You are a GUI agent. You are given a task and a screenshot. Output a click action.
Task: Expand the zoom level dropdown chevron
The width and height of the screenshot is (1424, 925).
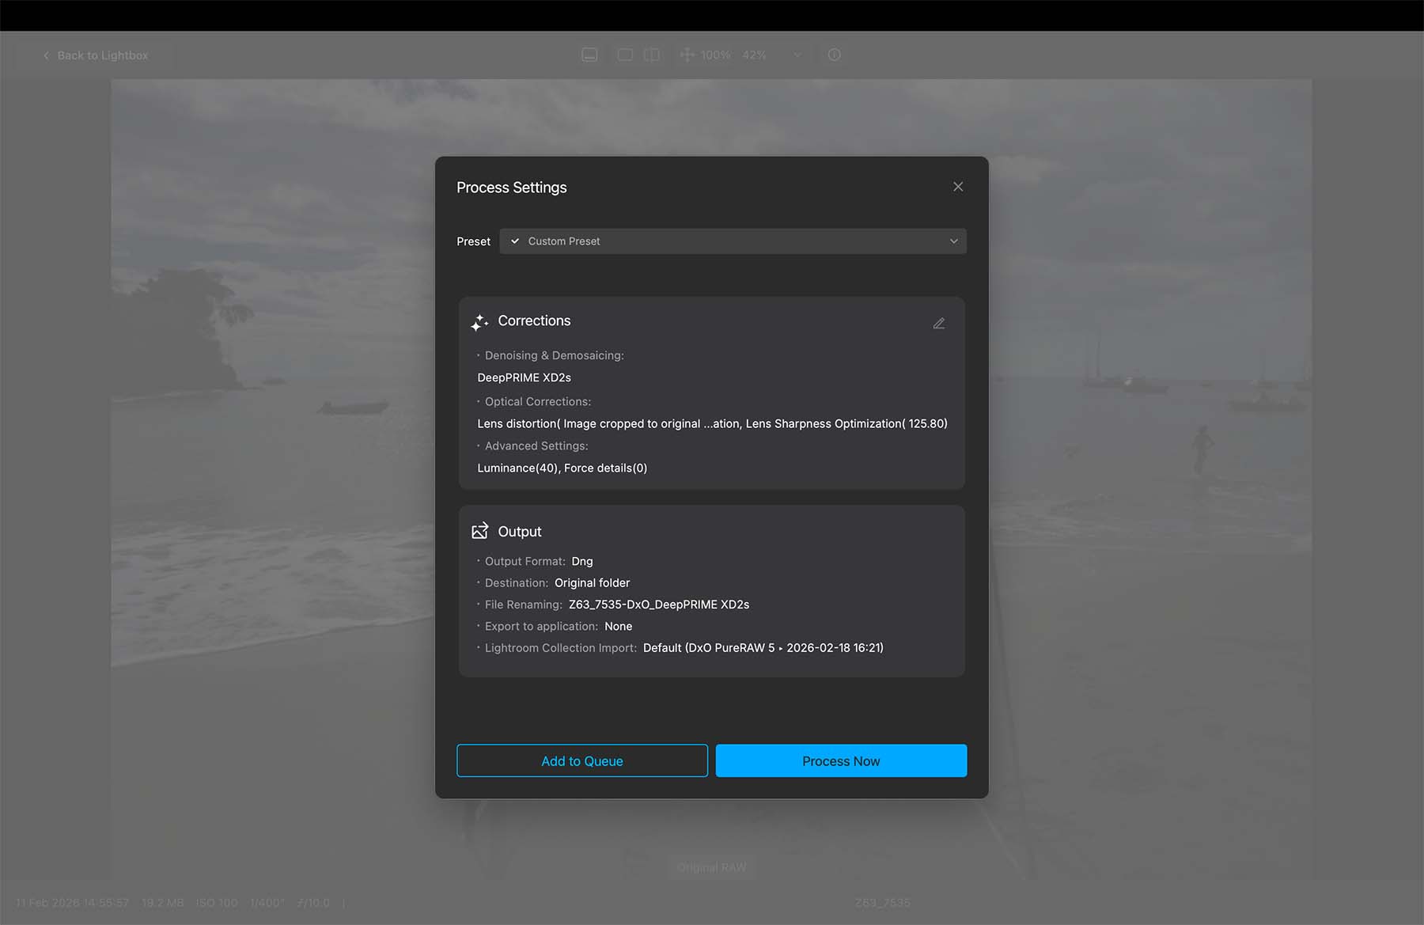coord(797,55)
